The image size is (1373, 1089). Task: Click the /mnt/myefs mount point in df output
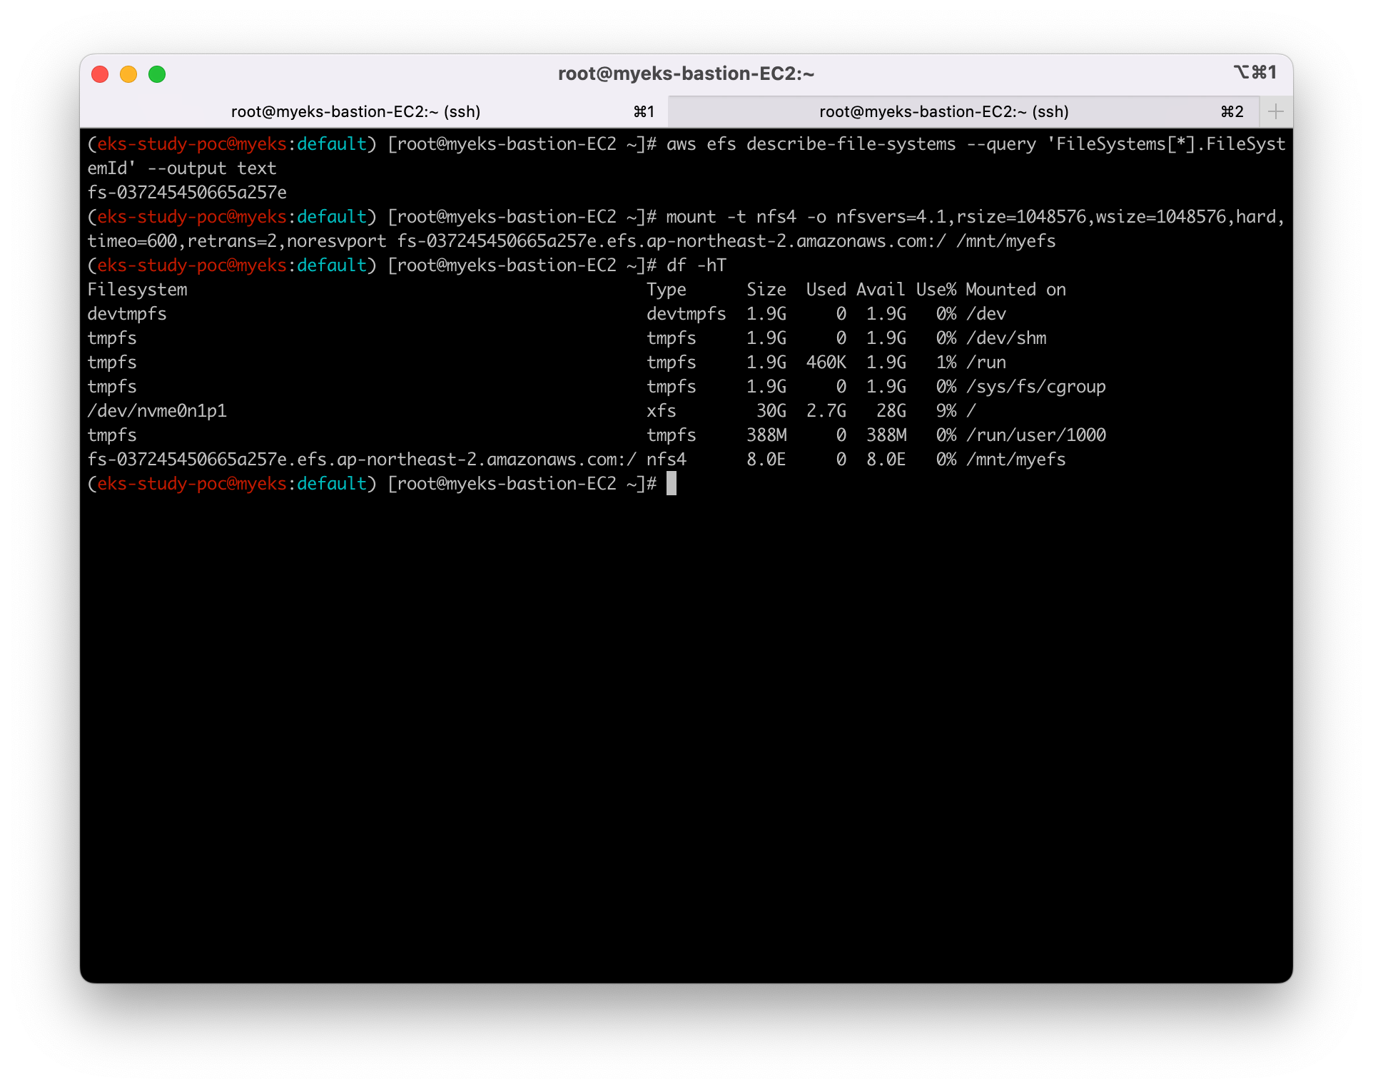pyautogui.click(x=1015, y=460)
